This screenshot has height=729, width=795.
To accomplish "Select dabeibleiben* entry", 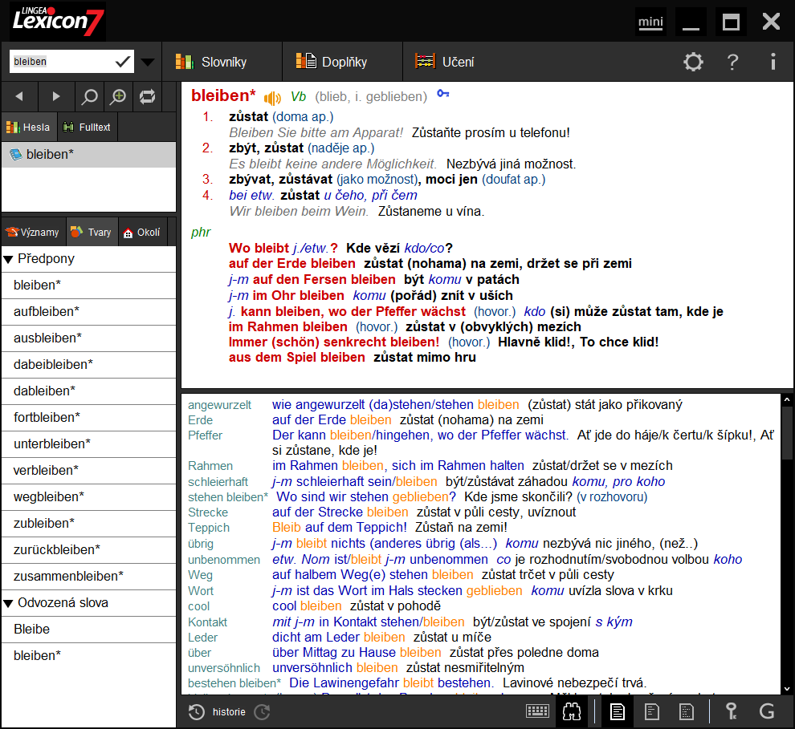I will [x=88, y=364].
